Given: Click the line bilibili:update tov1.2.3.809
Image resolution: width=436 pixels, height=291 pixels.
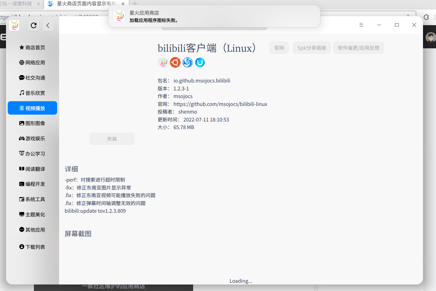Looking at the screenshot, I should [x=95, y=211].
